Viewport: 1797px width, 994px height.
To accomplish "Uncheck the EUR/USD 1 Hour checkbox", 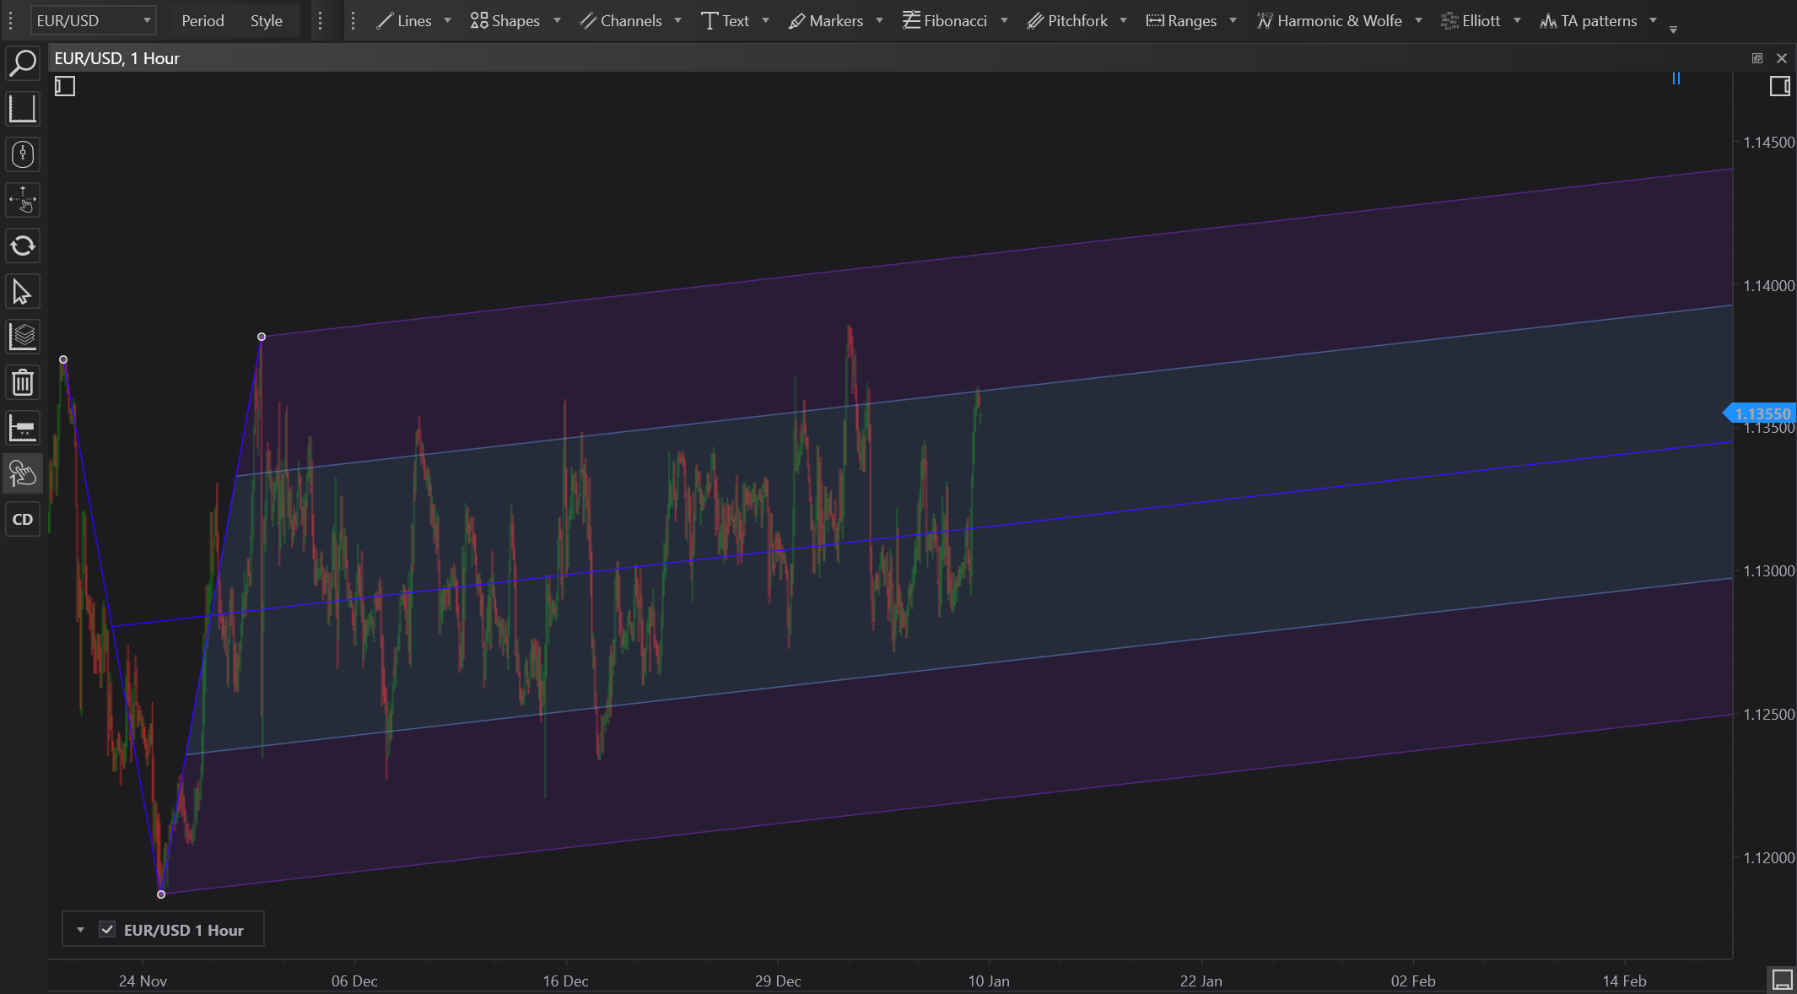I will [x=107, y=930].
